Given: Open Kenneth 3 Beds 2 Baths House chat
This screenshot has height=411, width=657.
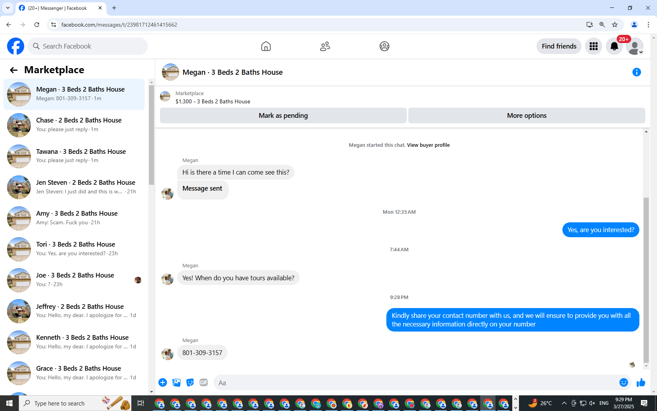Looking at the screenshot, I should click(x=74, y=342).
